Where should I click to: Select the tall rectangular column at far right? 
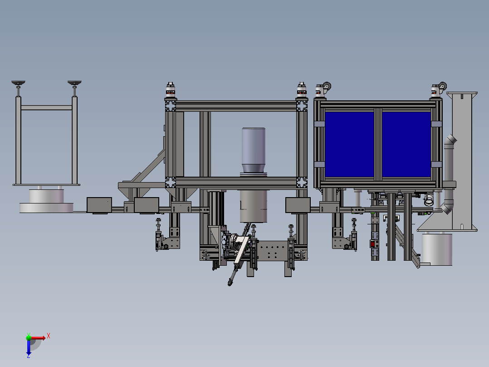[462, 161]
